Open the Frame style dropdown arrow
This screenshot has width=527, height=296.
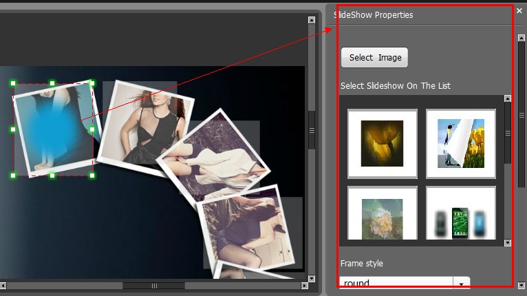coord(462,284)
